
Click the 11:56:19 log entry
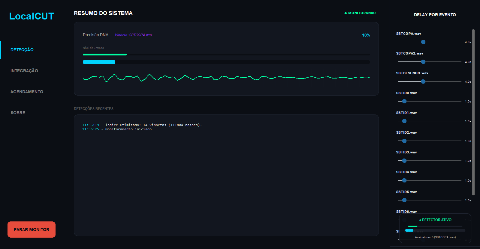[142, 125]
